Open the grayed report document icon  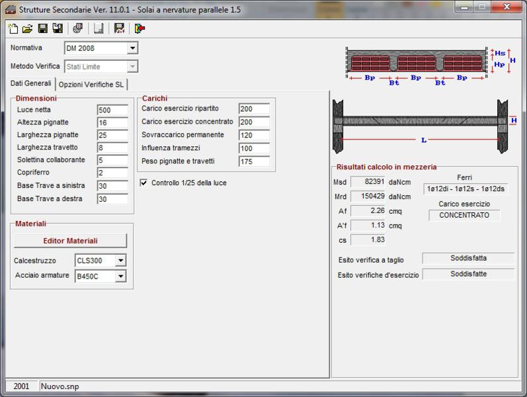click(x=99, y=28)
